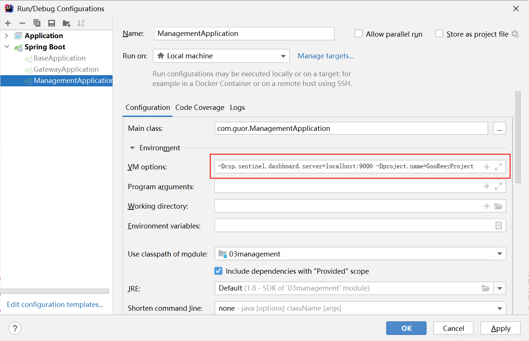The image size is (529, 341).
Task: Open Shorten command line dropdown
Action: point(360,308)
